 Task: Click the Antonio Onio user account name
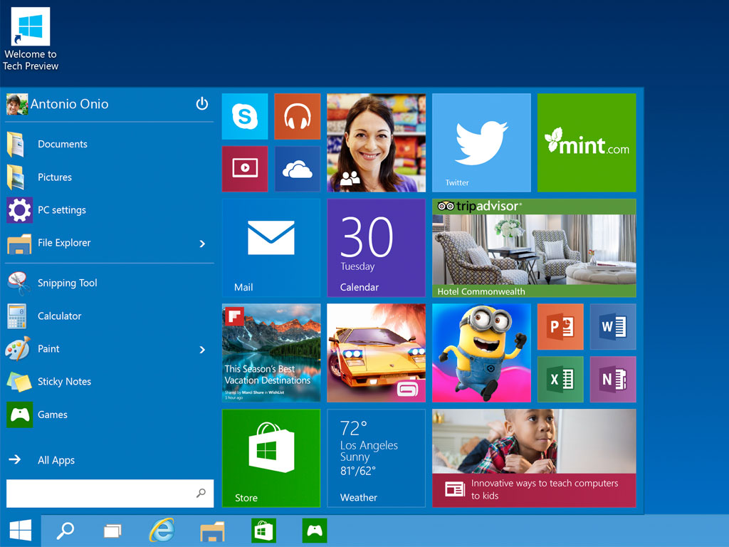pyautogui.click(x=69, y=104)
